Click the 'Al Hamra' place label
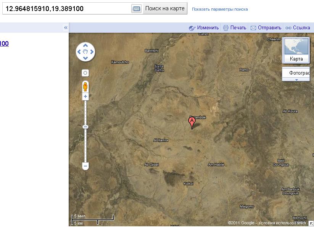The height and width of the screenshot is (227, 314). pyautogui.click(x=161, y=140)
